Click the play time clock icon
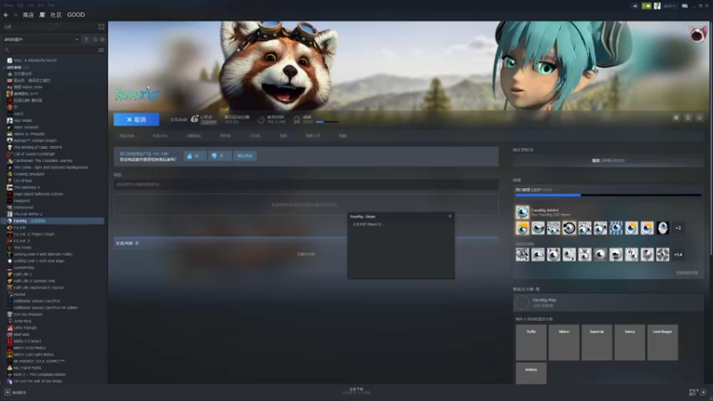This screenshot has height=401, width=713. point(260,119)
